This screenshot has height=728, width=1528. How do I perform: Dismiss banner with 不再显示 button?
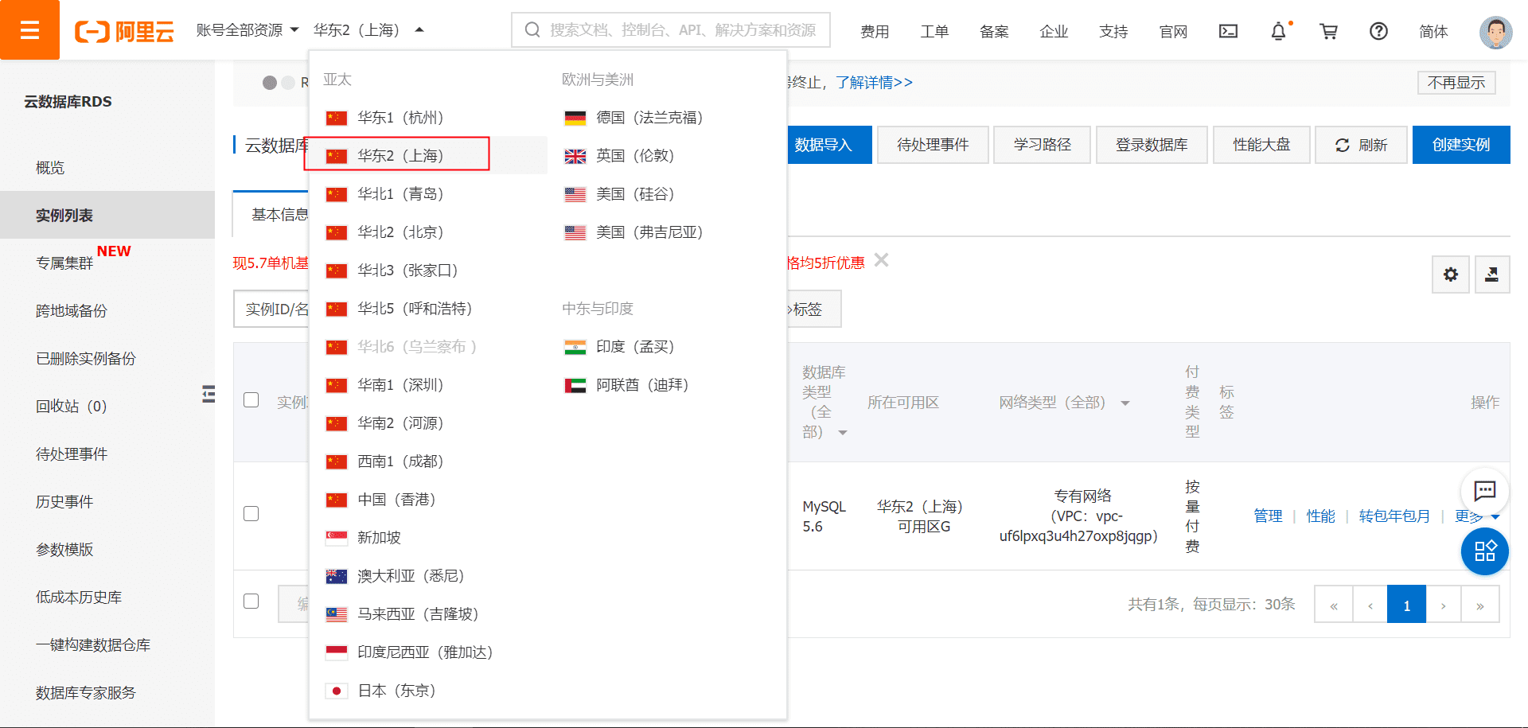(x=1456, y=83)
